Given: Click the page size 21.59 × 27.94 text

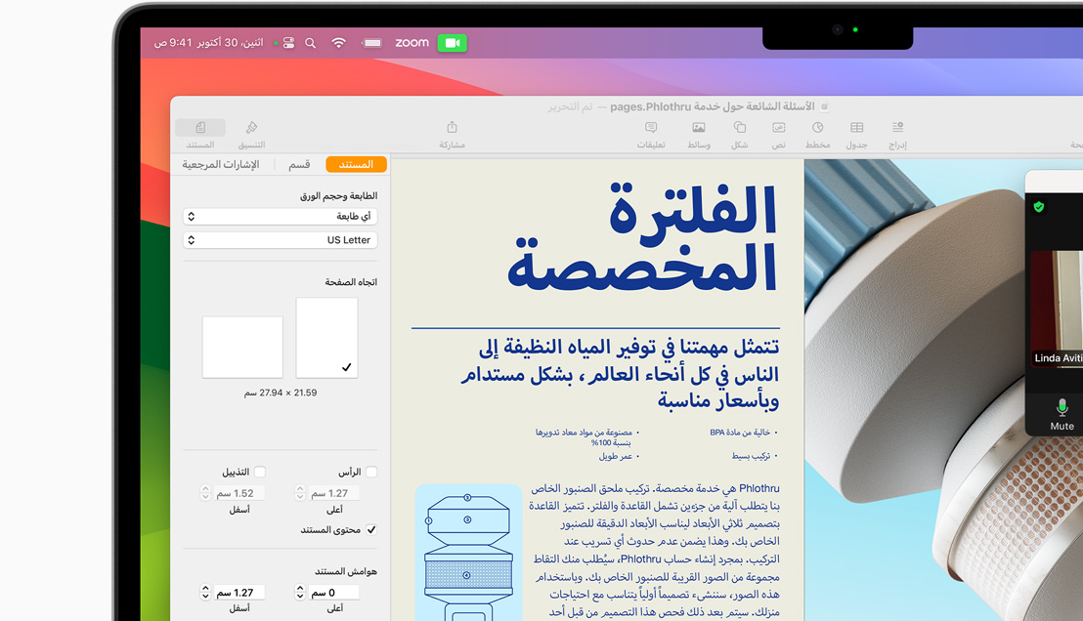Looking at the screenshot, I should (281, 393).
